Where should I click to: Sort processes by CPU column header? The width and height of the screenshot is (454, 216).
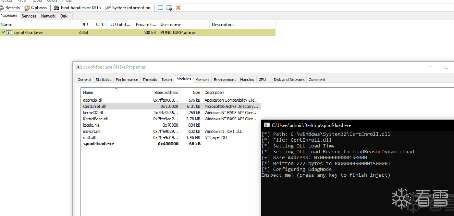point(99,25)
